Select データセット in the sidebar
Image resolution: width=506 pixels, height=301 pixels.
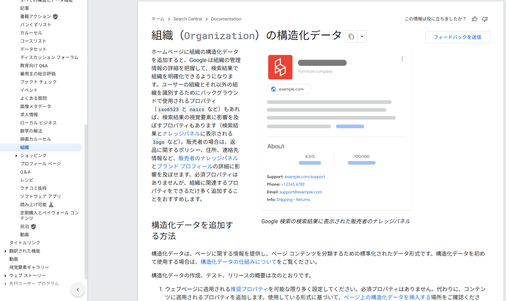pyautogui.click(x=33, y=49)
